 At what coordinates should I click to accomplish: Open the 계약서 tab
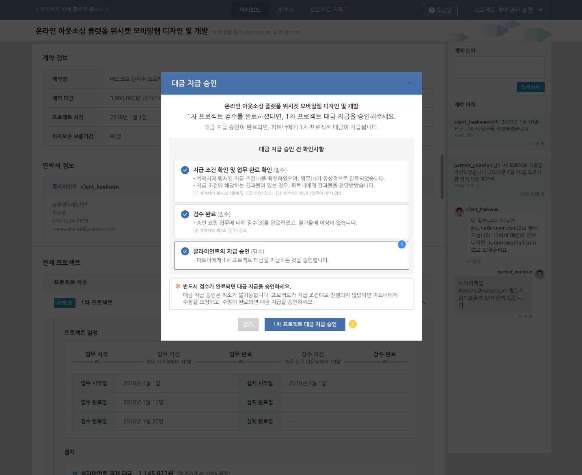(285, 10)
